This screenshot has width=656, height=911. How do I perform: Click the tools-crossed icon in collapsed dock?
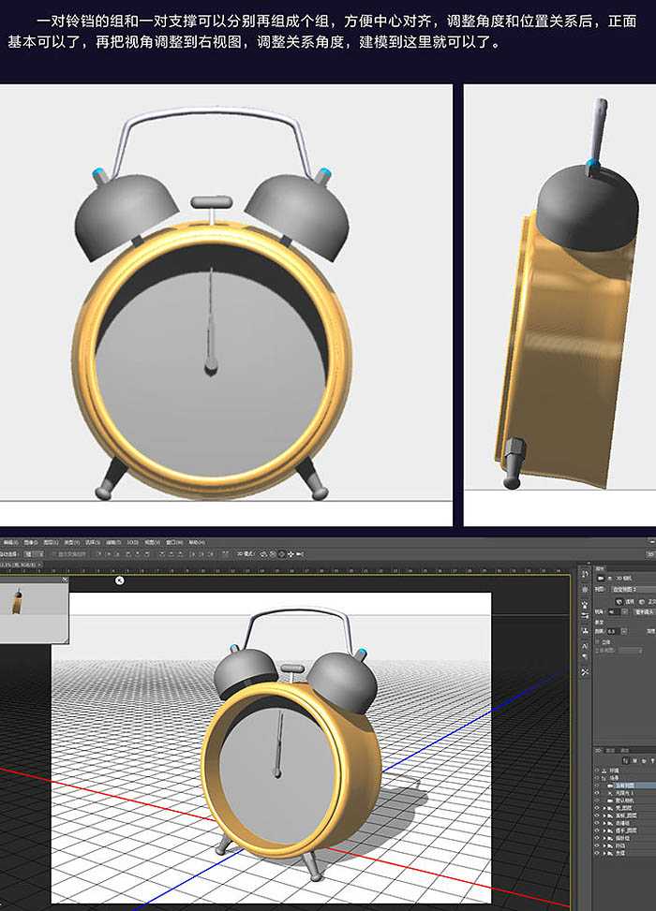click(x=585, y=671)
